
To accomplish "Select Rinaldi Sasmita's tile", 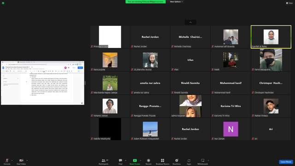I will click(x=190, y=83).
